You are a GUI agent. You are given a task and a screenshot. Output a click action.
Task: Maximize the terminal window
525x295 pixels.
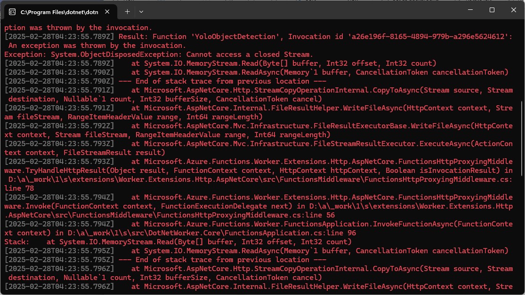[x=492, y=10]
